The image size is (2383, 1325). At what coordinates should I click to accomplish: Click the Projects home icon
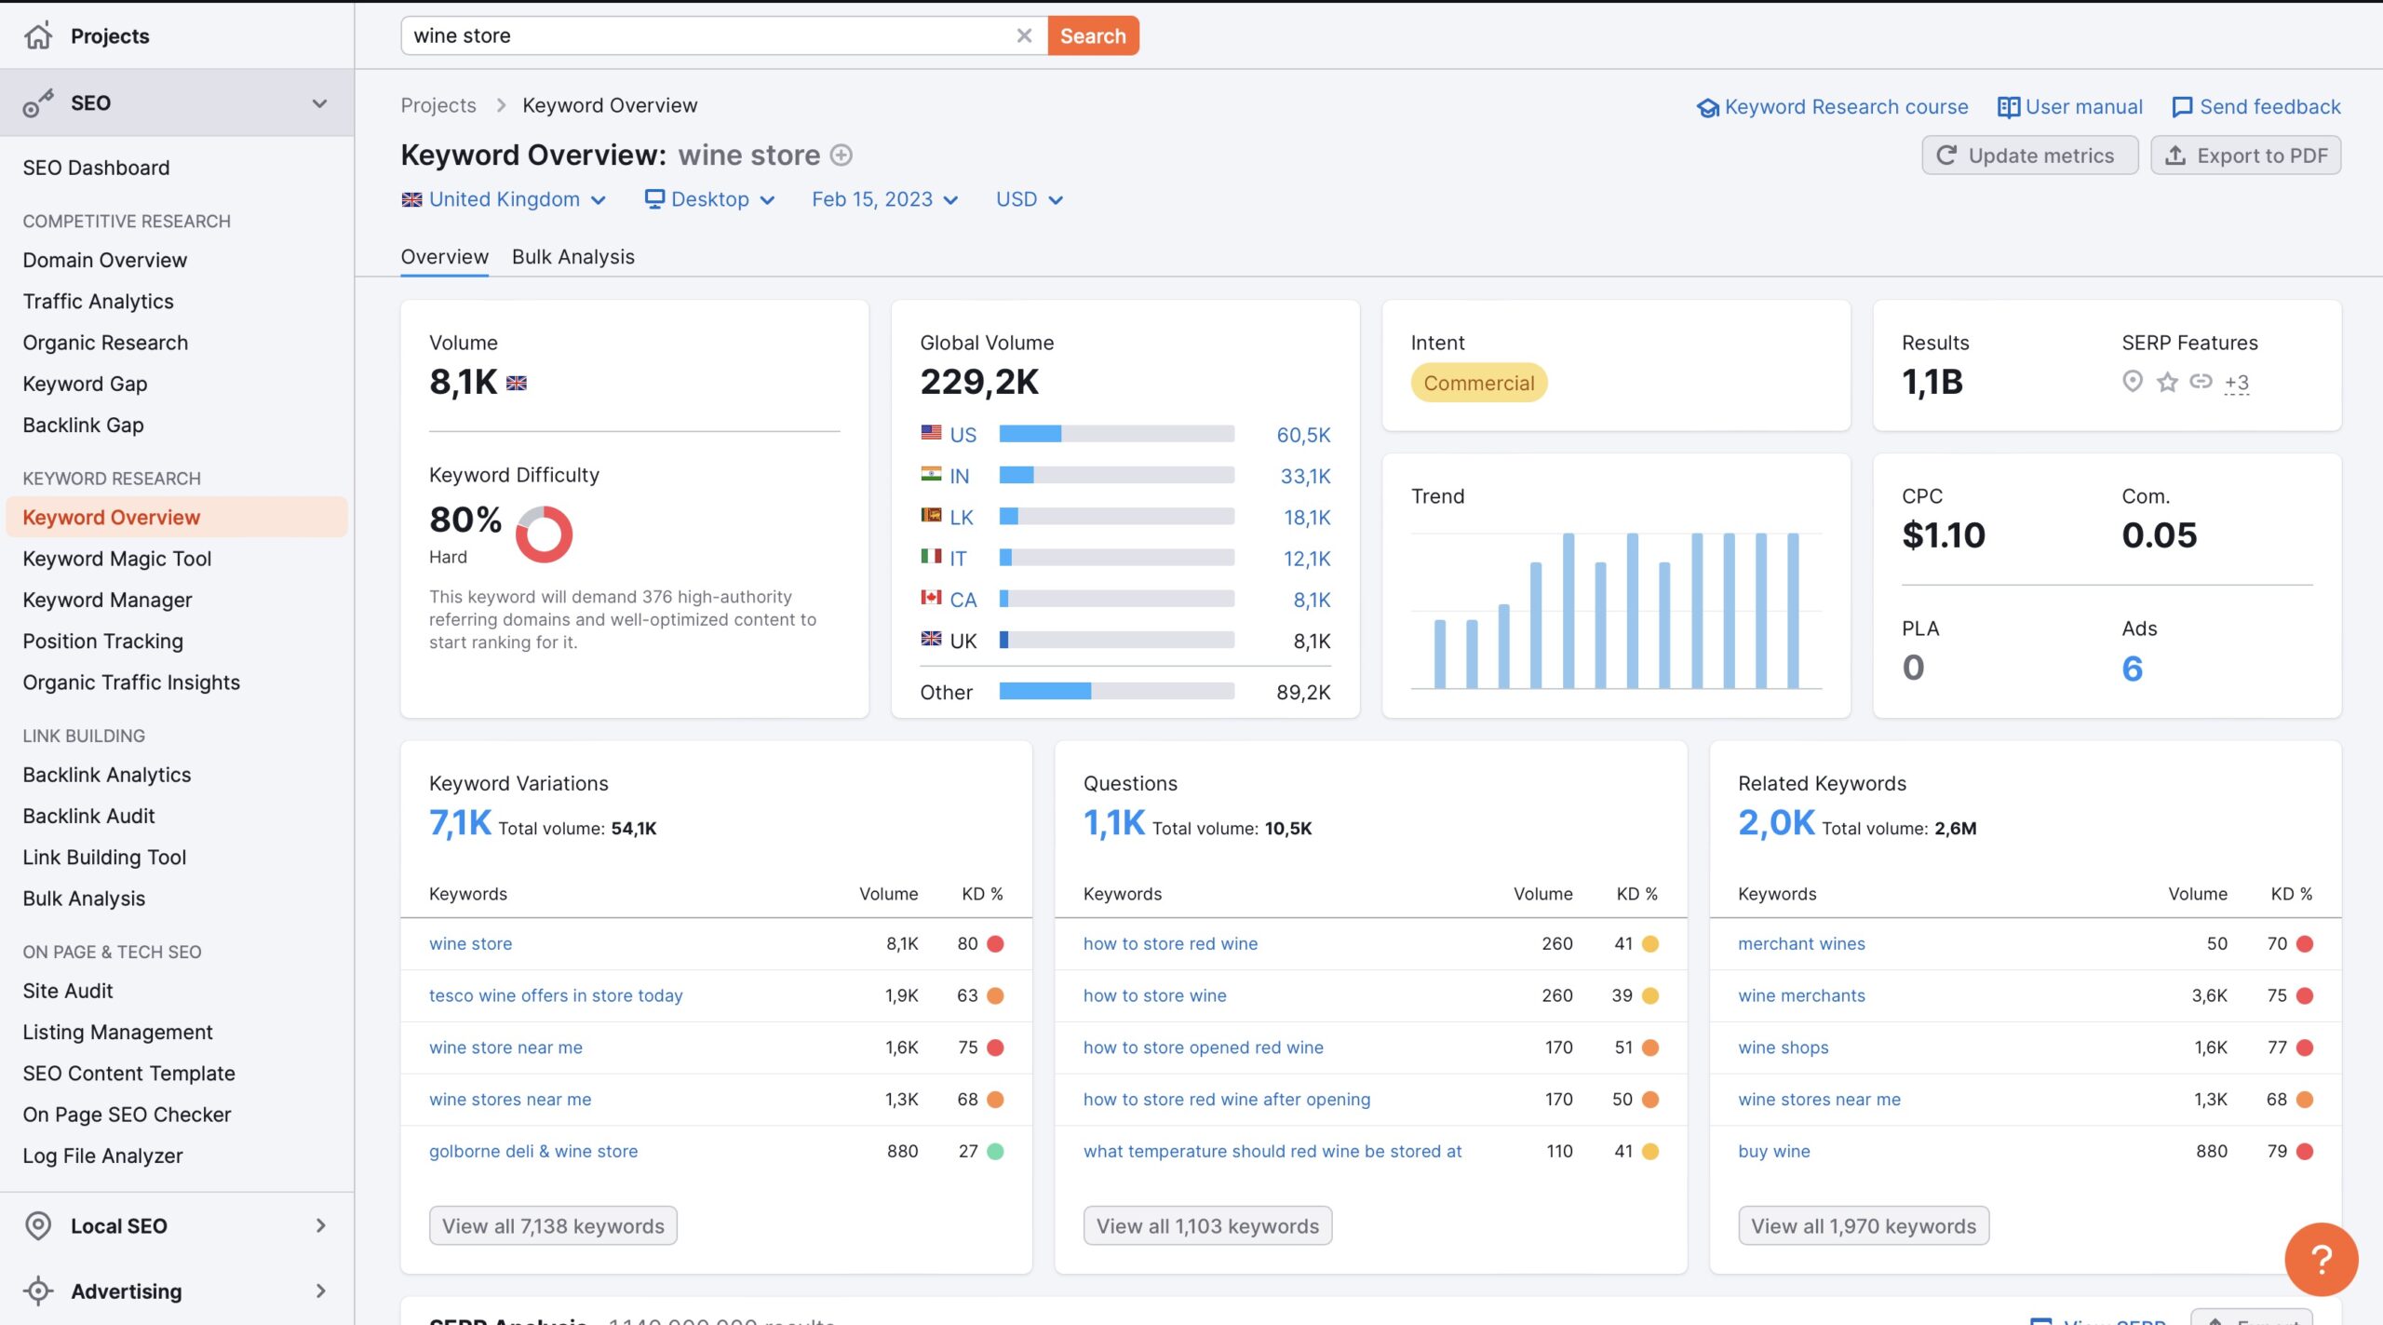click(x=38, y=35)
